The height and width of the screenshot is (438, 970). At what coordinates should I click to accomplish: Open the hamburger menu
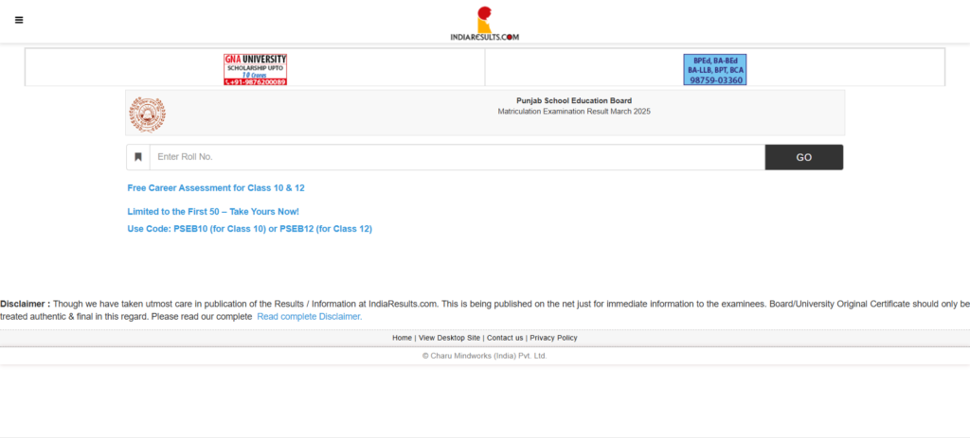(19, 20)
